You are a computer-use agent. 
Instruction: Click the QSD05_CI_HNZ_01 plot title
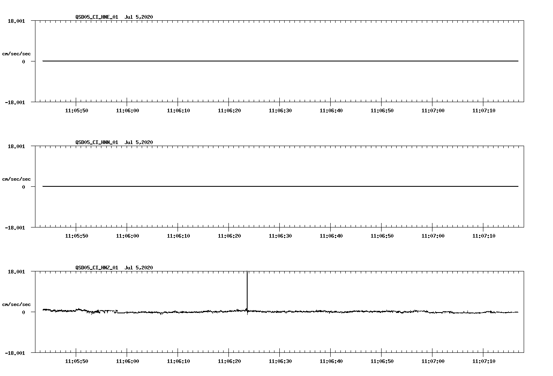coord(114,268)
